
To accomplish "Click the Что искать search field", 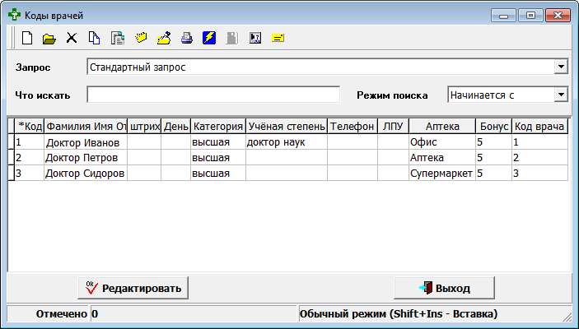I will tap(213, 95).
